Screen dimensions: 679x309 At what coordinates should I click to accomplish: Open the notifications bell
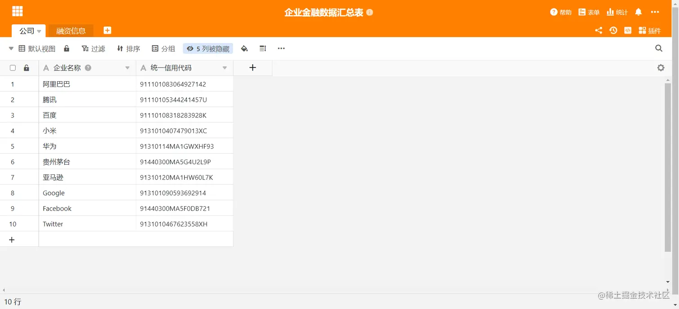click(x=639, y=12)
